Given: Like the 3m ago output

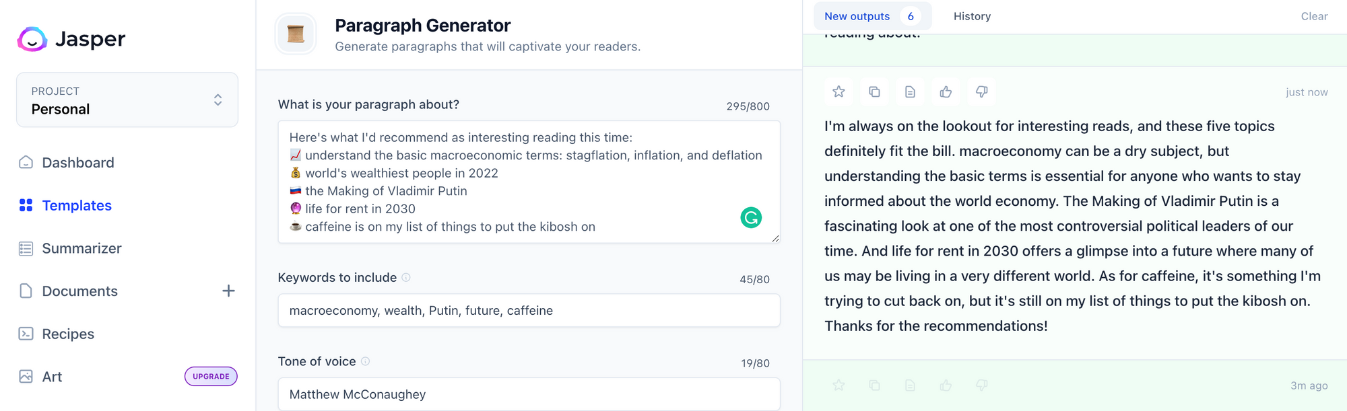Looking at the screenshot, I should [x=946, y=385].
